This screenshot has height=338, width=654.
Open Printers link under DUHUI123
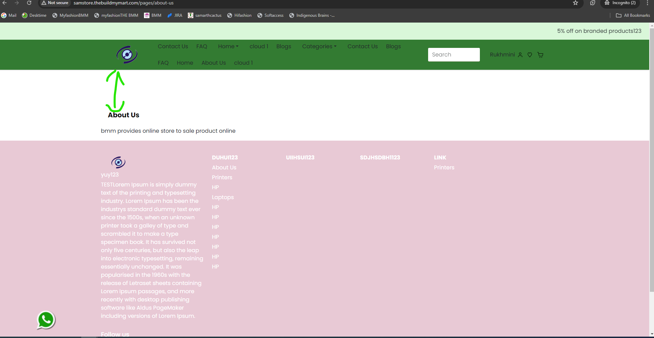coord(222,178)
